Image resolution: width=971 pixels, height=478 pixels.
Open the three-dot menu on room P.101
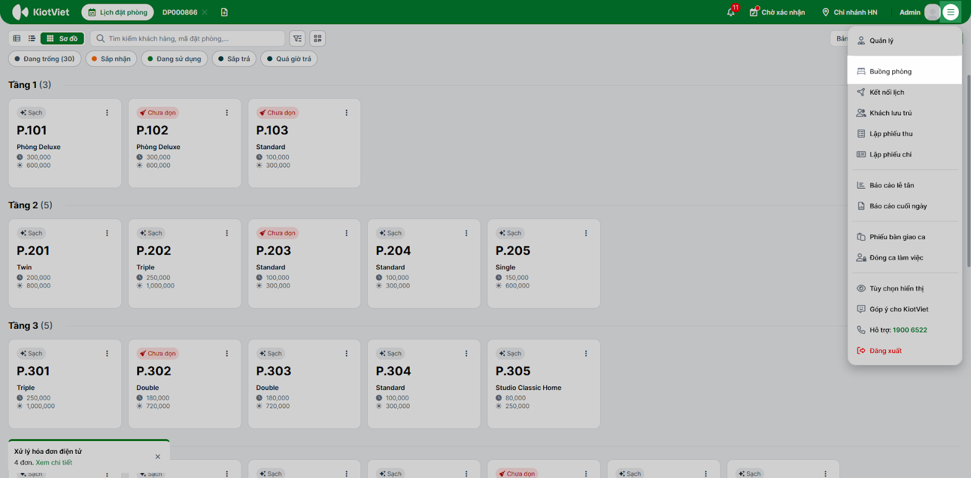point(107,113)
